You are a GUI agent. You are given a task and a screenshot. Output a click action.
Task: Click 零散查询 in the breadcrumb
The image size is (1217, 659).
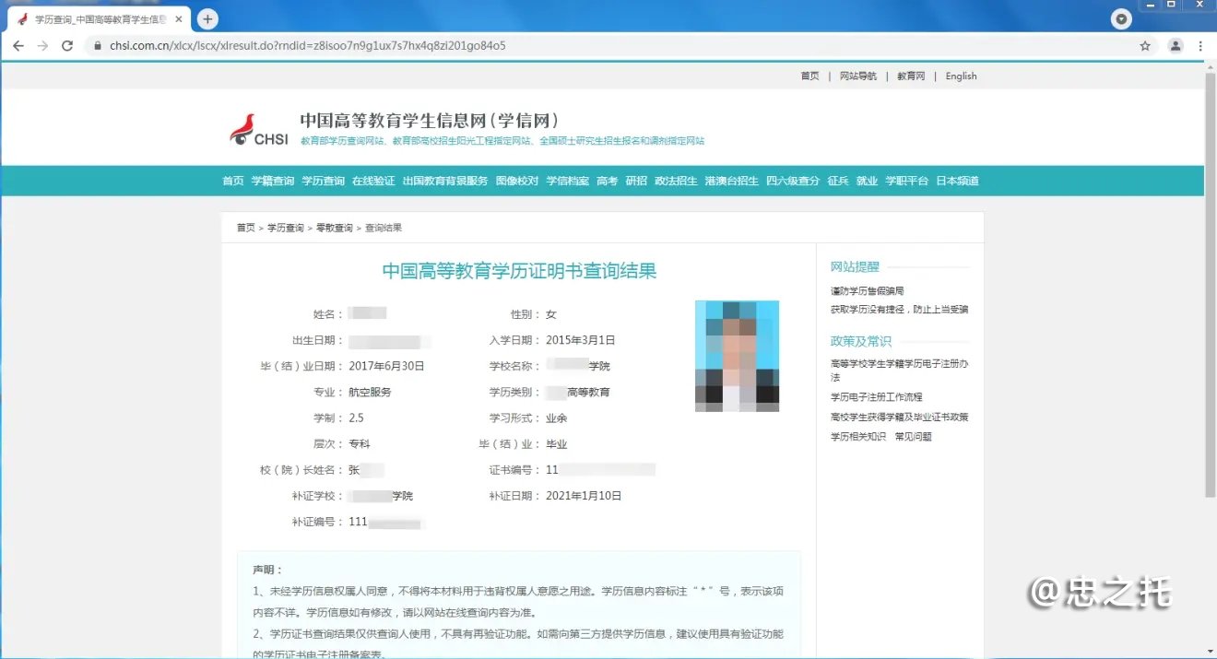pyautogui.click(x=335, y=228)
